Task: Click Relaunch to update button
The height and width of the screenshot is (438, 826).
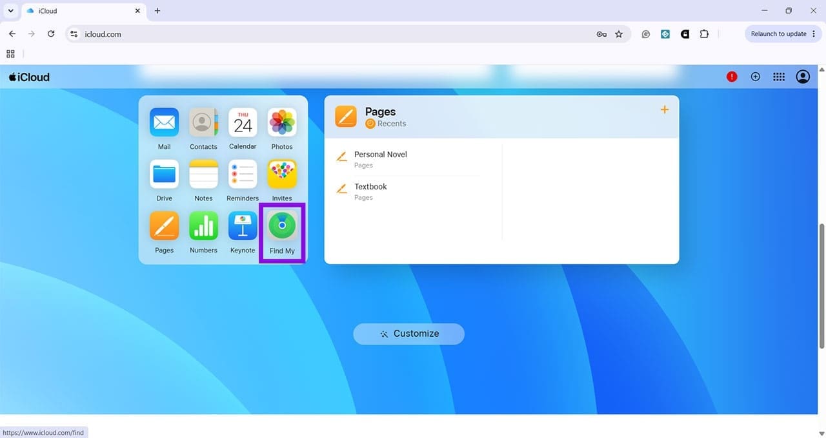Action: point(783,34)
